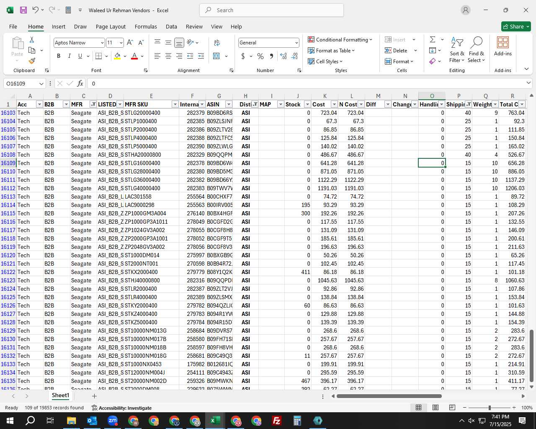
Task: Click the Comma Style icon
Action: 271,56
